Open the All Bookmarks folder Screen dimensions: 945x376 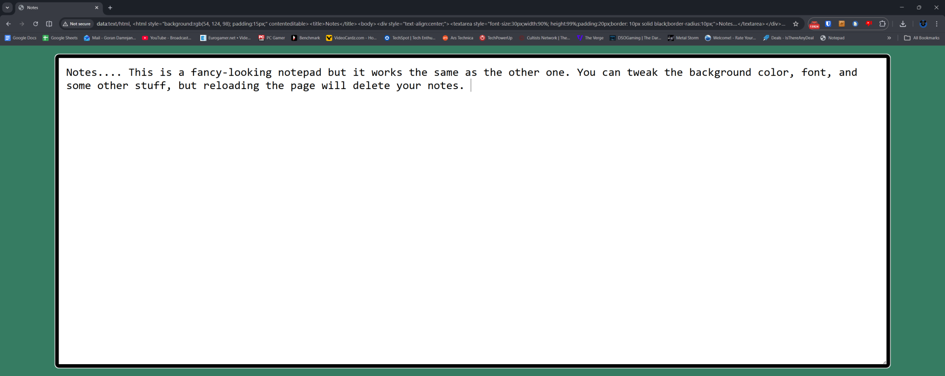point(922,38)
